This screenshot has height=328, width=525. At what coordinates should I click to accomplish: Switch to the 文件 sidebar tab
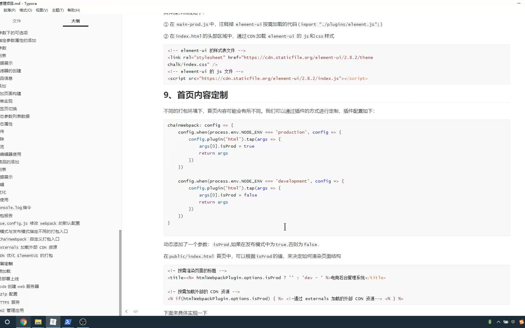click(17, 21)
